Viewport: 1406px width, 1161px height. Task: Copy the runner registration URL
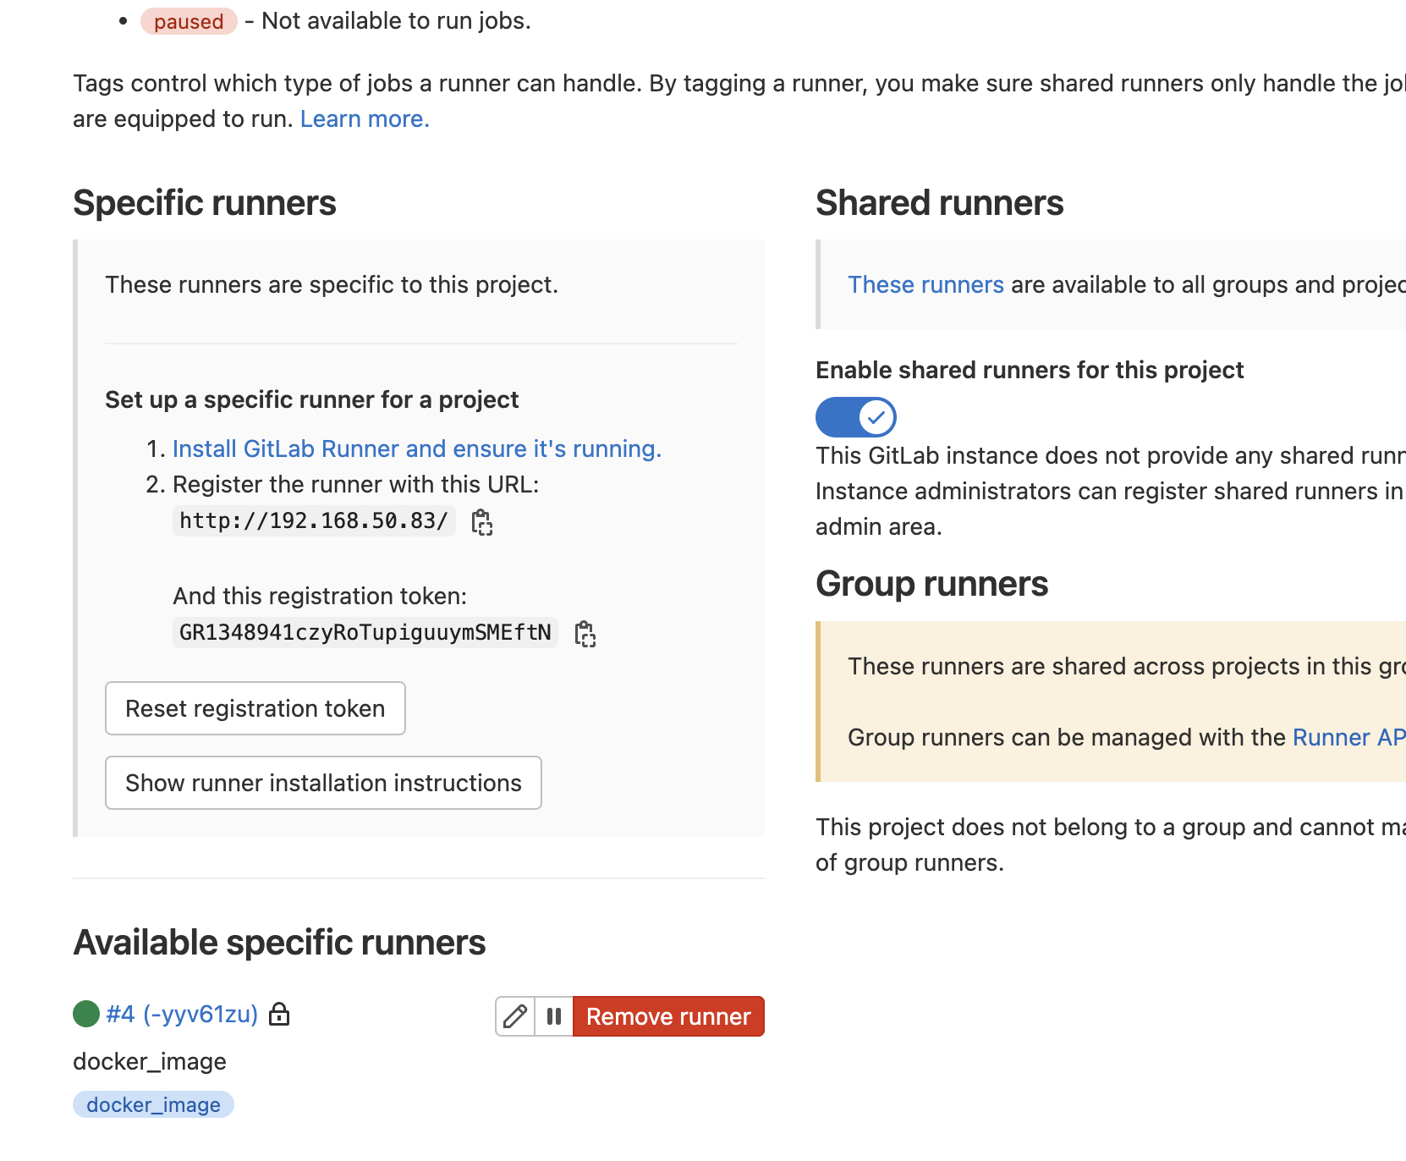[482, 522]
